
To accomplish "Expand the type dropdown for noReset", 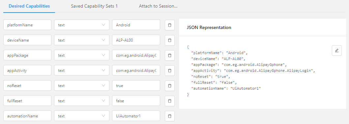I will [x=82, y=85].
